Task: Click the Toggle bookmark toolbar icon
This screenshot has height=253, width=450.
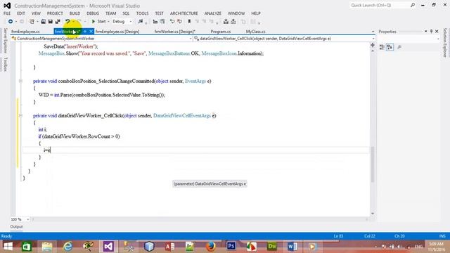Action: coord(189,22)
